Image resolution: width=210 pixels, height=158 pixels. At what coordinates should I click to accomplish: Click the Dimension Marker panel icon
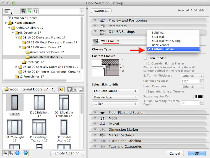coord(103,130)
